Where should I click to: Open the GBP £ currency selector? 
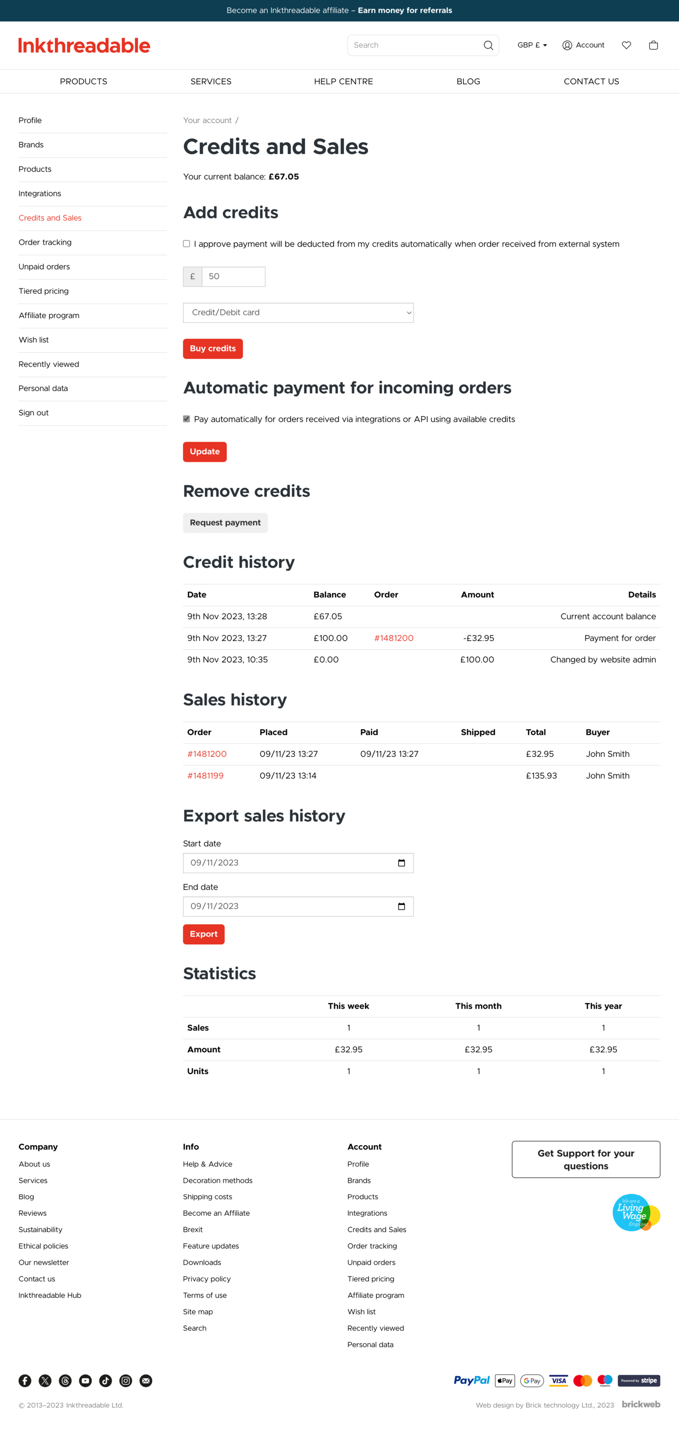(532, 46)
